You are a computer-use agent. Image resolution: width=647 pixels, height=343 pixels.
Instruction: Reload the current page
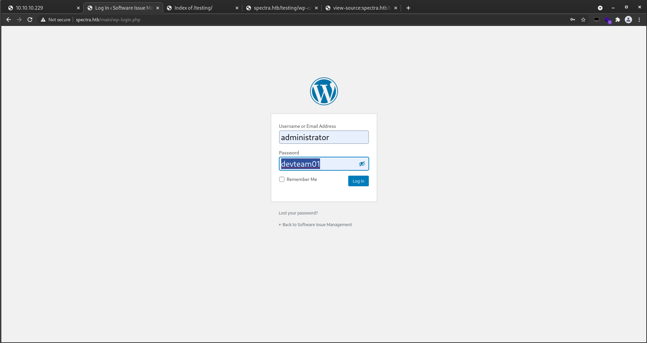[x=30, y=20]
